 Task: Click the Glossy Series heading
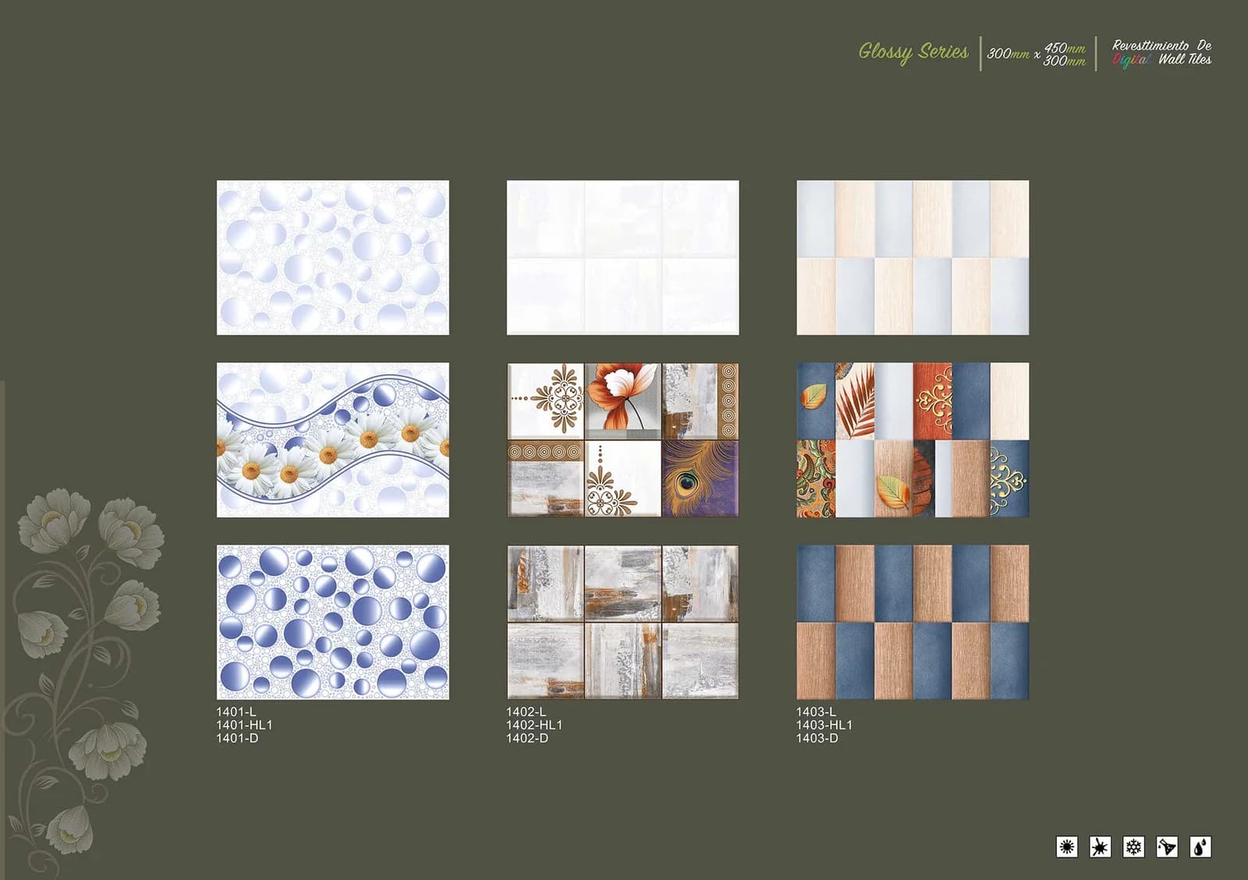pyautogui.click(x=913, y=52)
